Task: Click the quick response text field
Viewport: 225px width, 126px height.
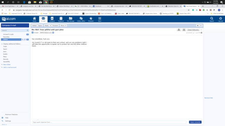Action: 109,122
